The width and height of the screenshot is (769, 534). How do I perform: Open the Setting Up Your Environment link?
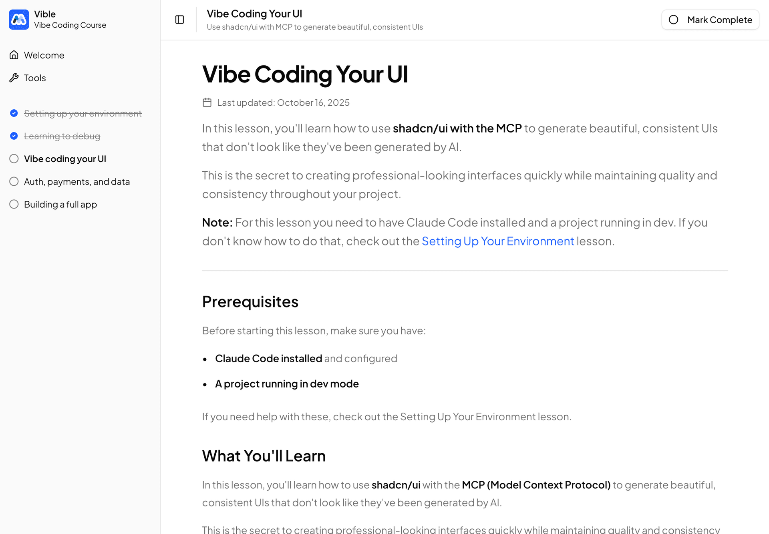click(x=498, y=241)
